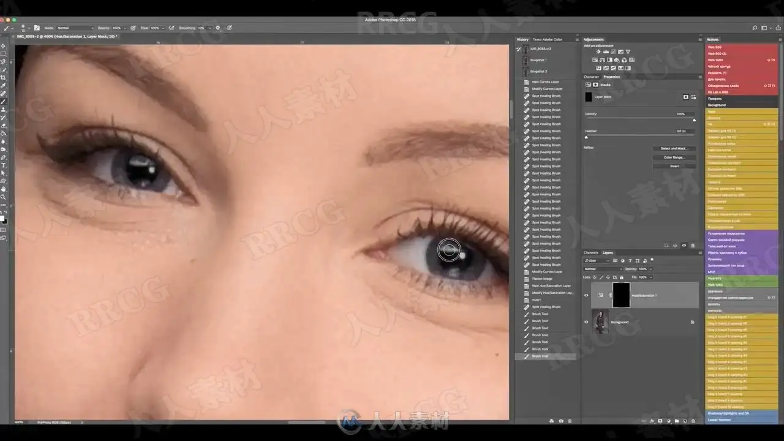Open the layer blend mode Normal dropdown
This screenshot has width=784, height=441.
pos(603,269)
